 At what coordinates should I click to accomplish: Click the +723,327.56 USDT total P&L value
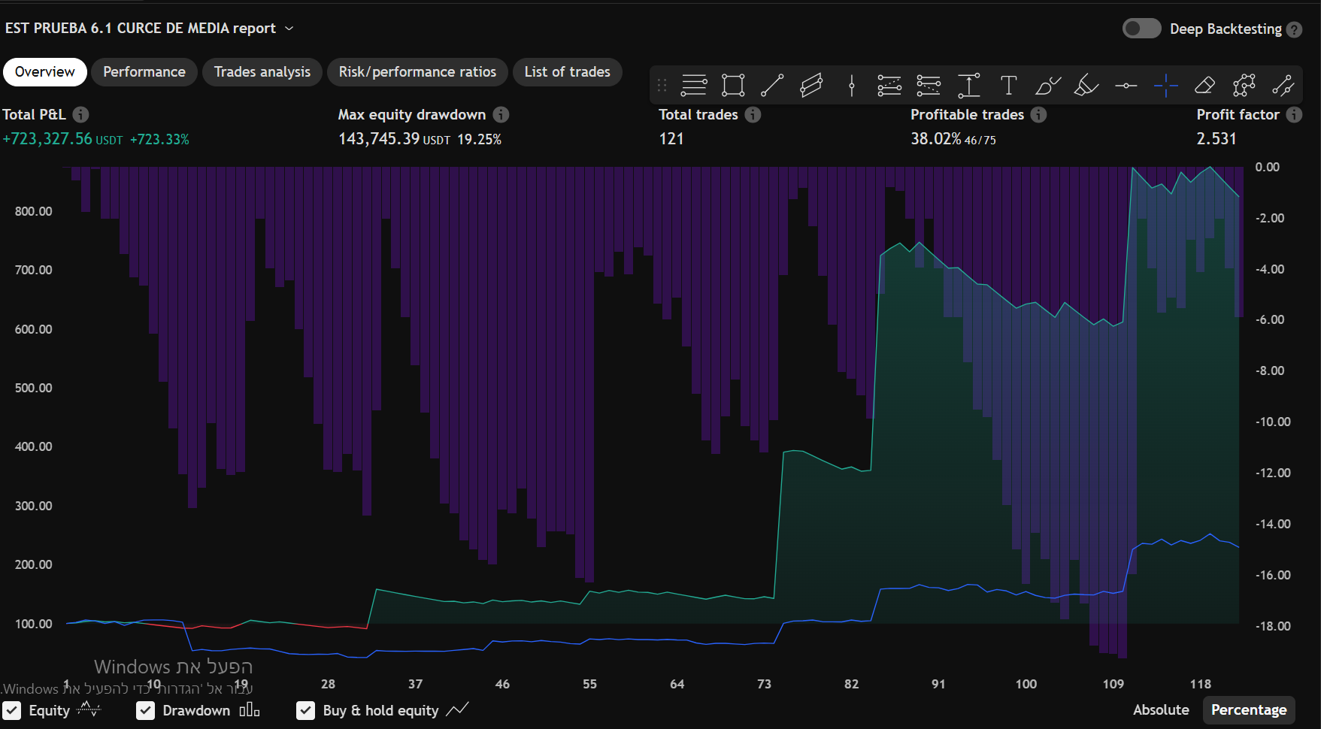click(62, 139)
